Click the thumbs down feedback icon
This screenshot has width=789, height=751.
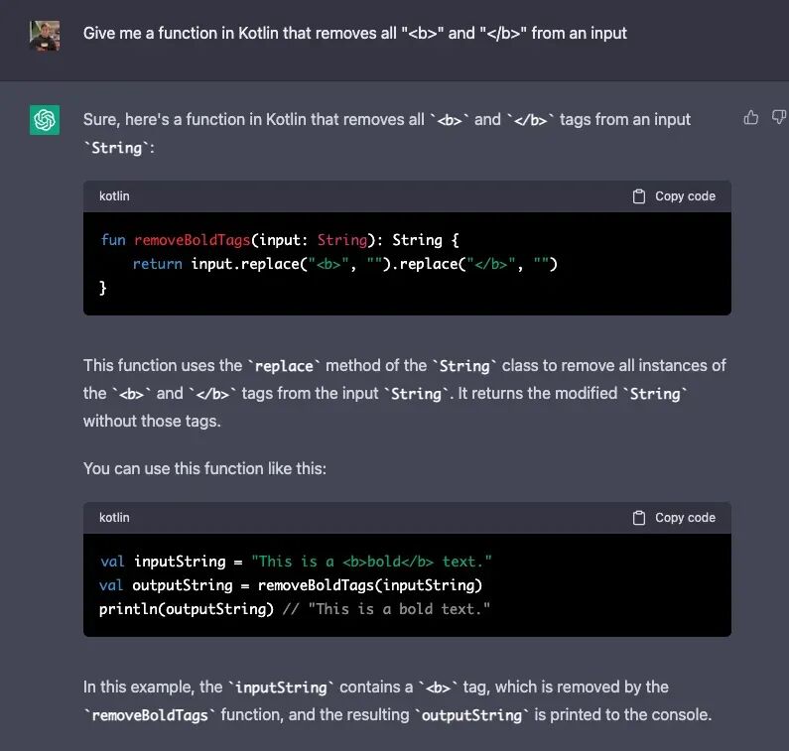click(779, 118)
